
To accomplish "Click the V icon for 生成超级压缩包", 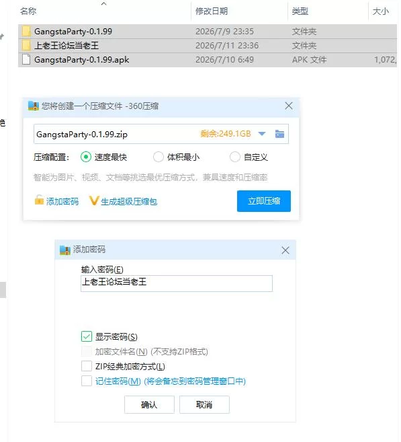I will click(94, 200).
